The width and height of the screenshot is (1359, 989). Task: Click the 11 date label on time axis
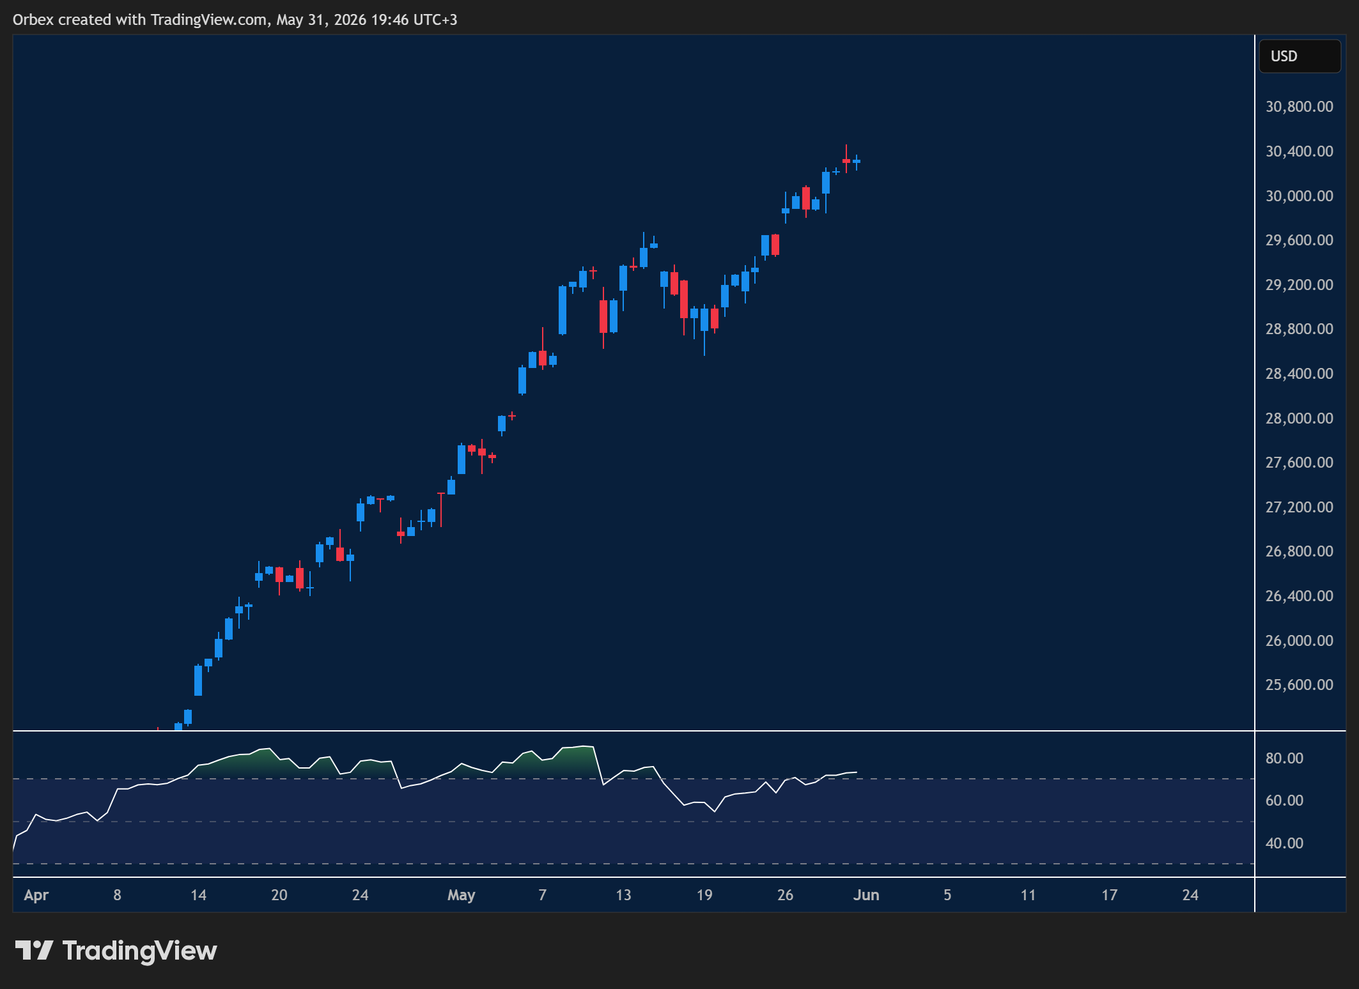pyautogui.click(x=1028, y=895)
